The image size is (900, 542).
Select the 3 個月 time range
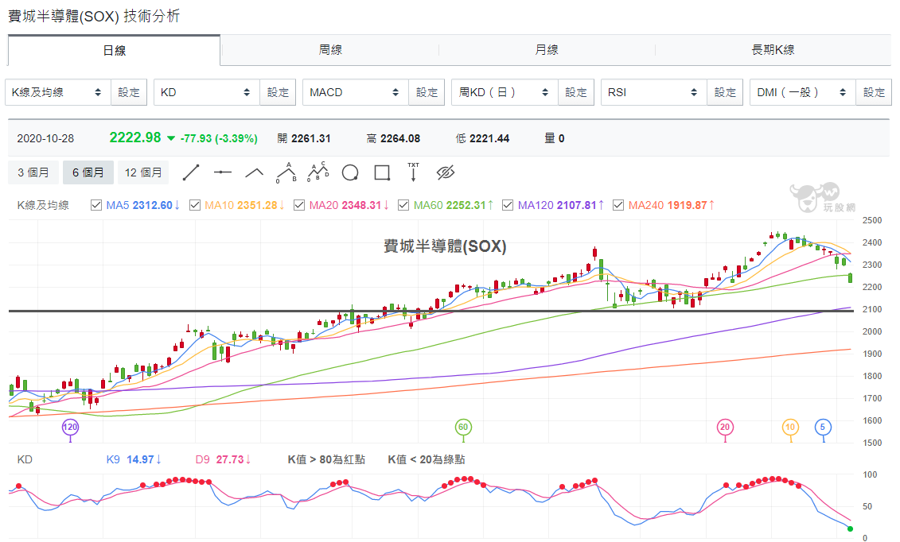coord(33,172)
